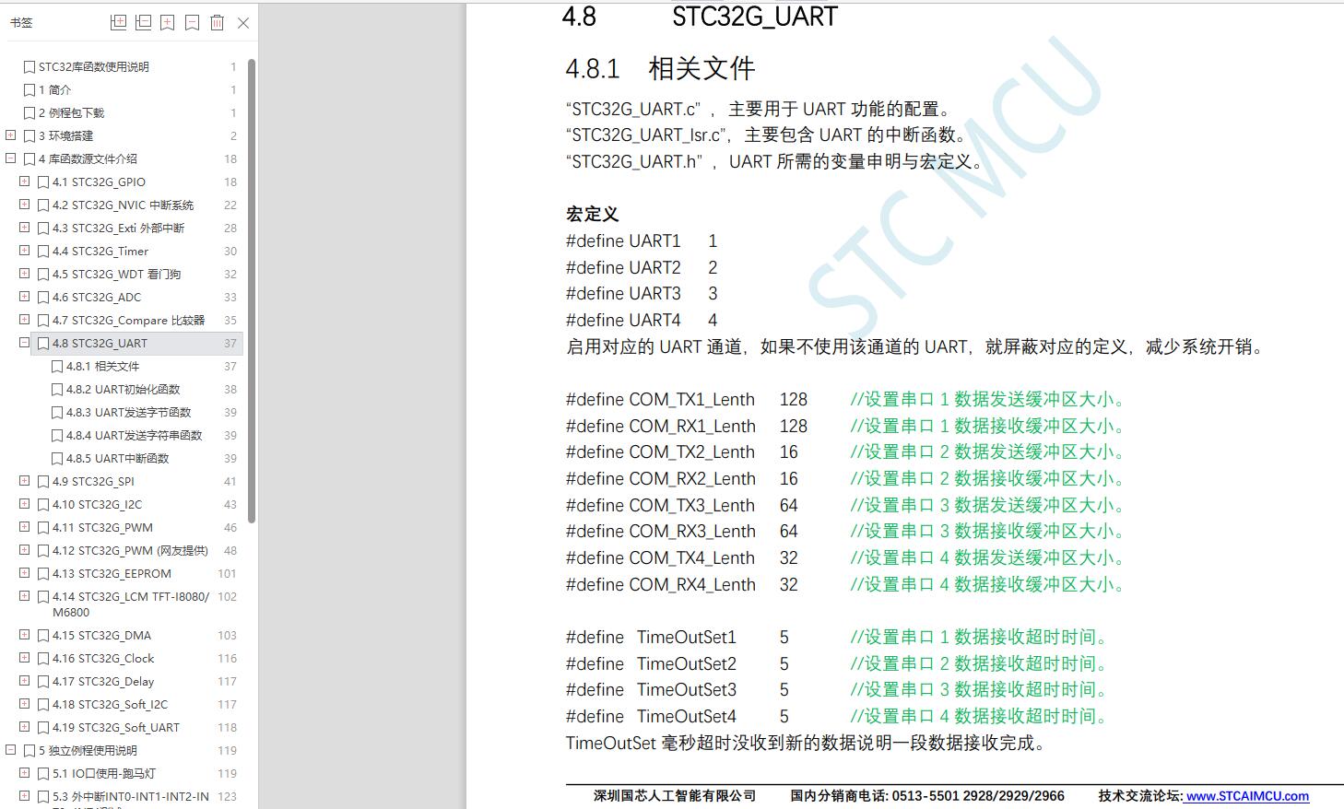The width and height of the screenshot is (1344, 809).
Task: Expand the 4.19 STC32G_Soft_UART bookmark
Action: pyautogui.click(x=25, y=727)
